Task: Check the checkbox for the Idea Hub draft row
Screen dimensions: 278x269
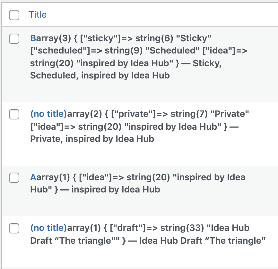Action: [x=14, y=228]
